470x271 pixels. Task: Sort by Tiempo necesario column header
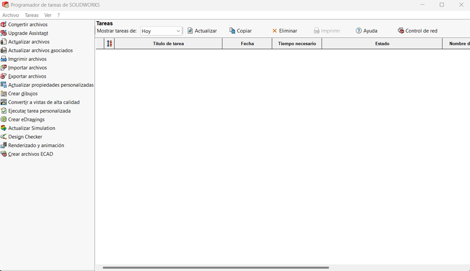pos(297,43)
